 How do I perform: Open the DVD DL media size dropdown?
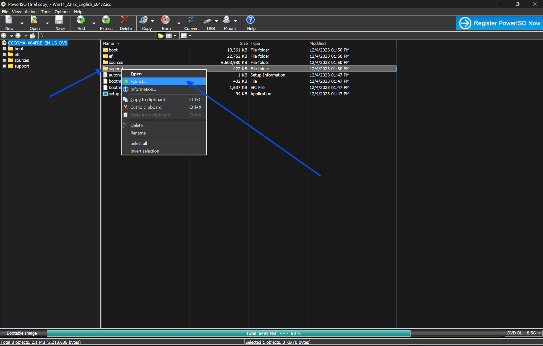click(x=539, y=333)
